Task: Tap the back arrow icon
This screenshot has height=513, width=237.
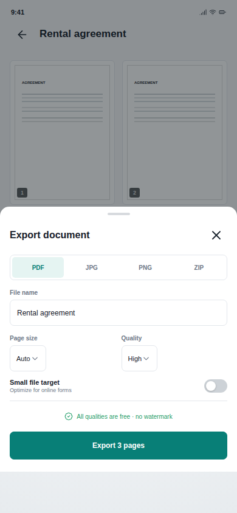Action: coord(22,35)
